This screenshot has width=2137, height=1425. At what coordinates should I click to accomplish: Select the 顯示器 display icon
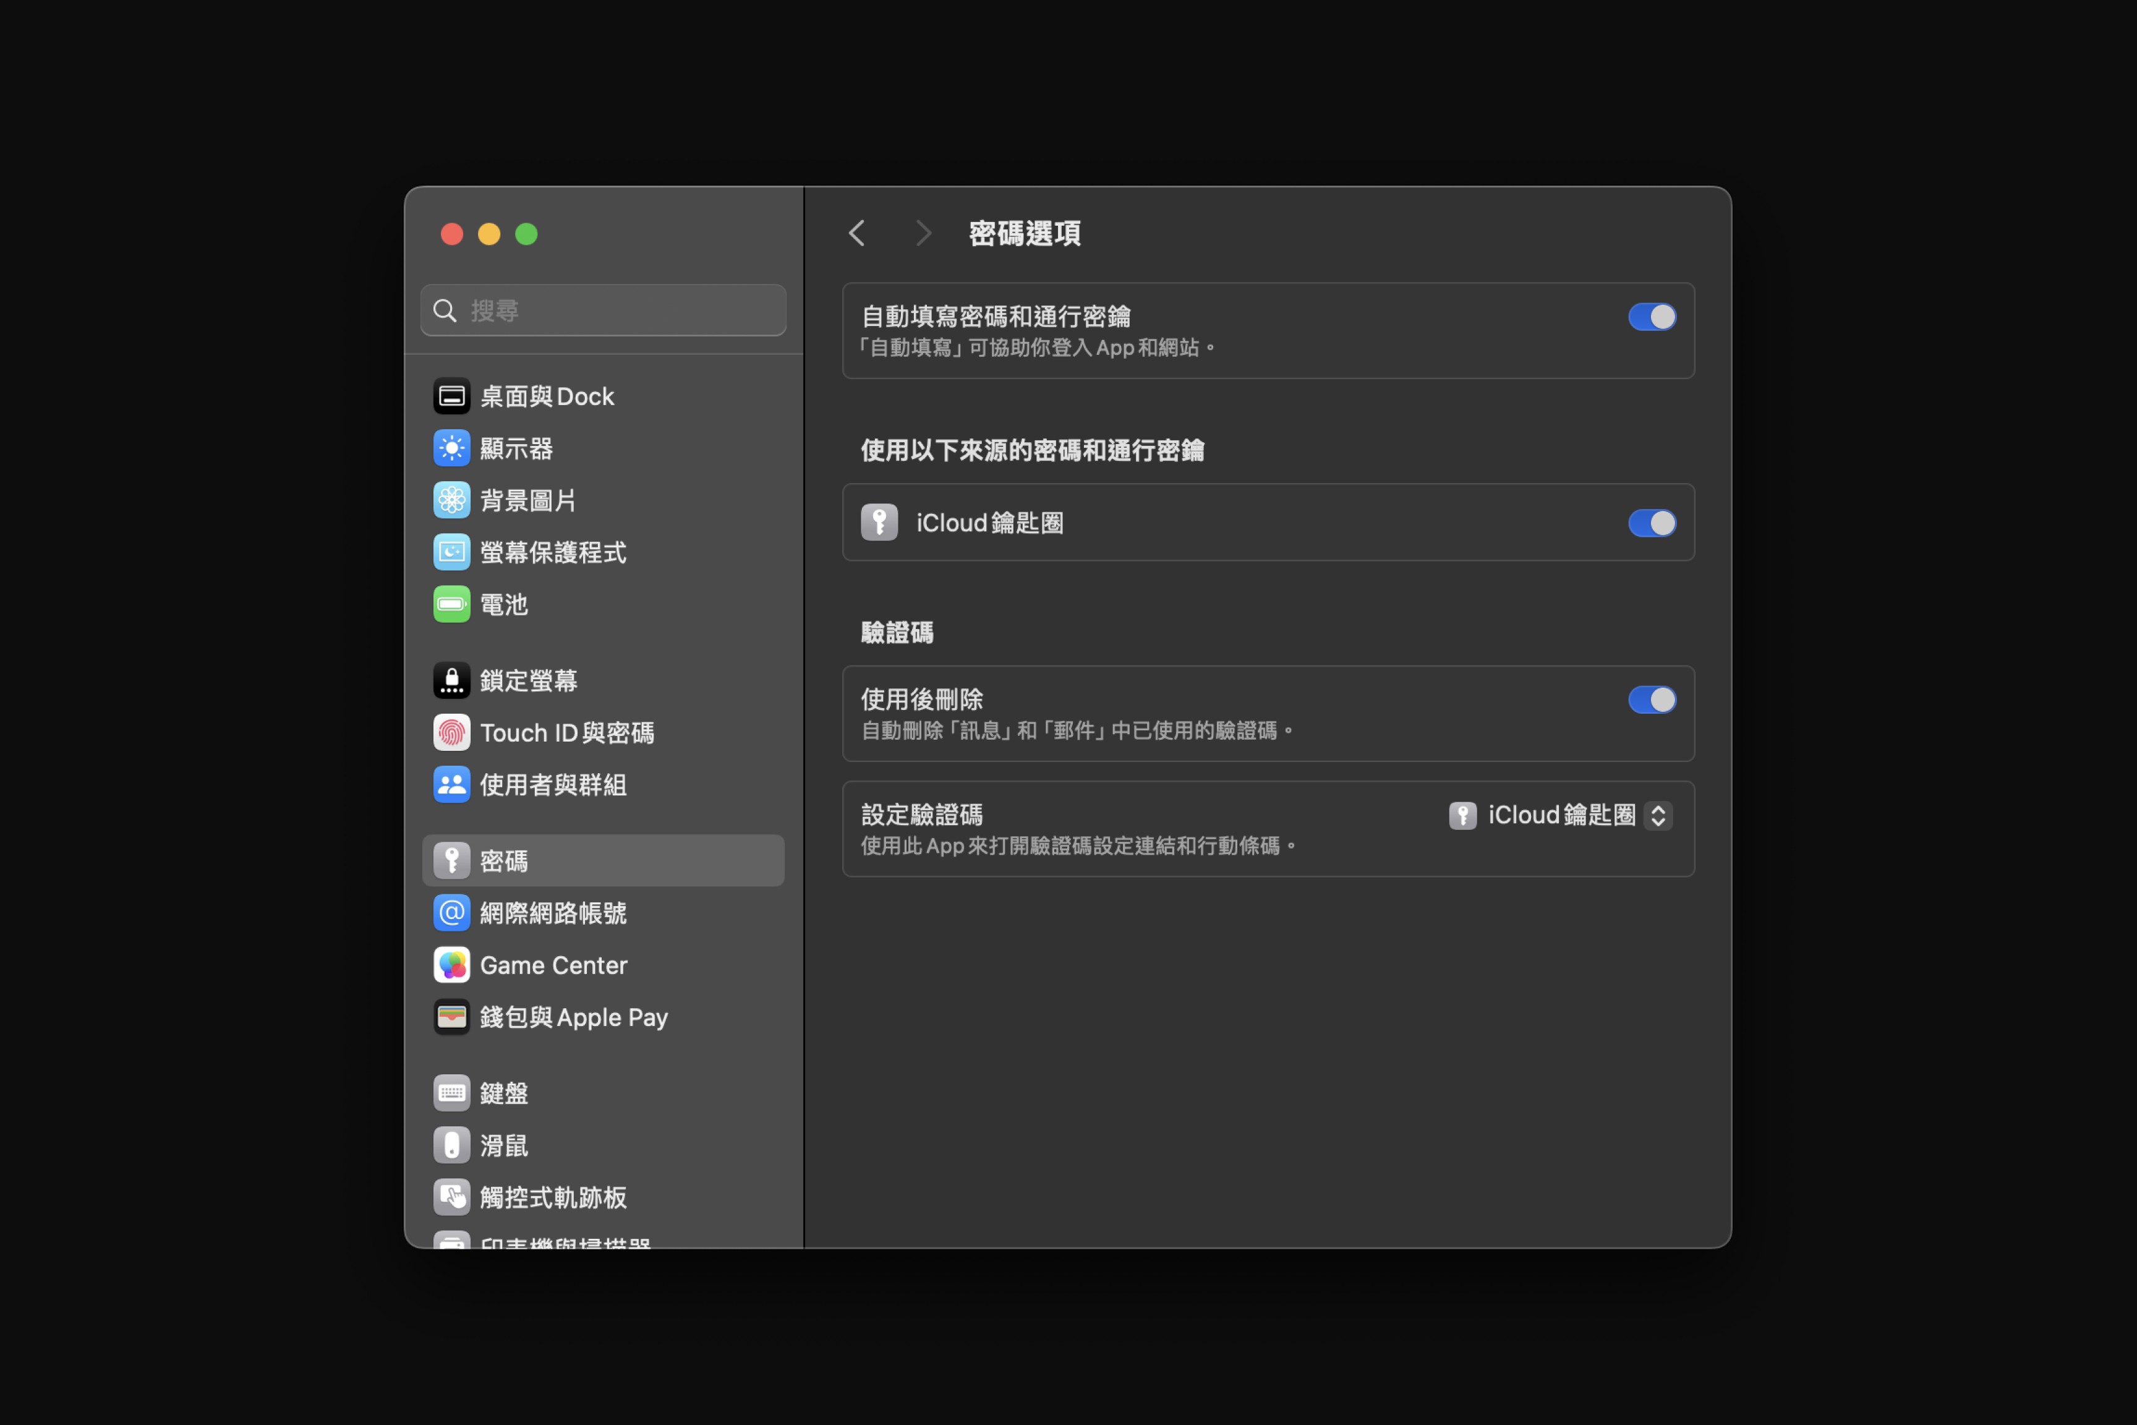click(451, 448)
